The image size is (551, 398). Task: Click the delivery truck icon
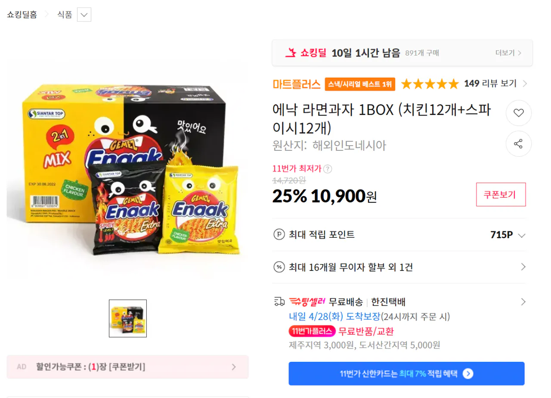280,302
